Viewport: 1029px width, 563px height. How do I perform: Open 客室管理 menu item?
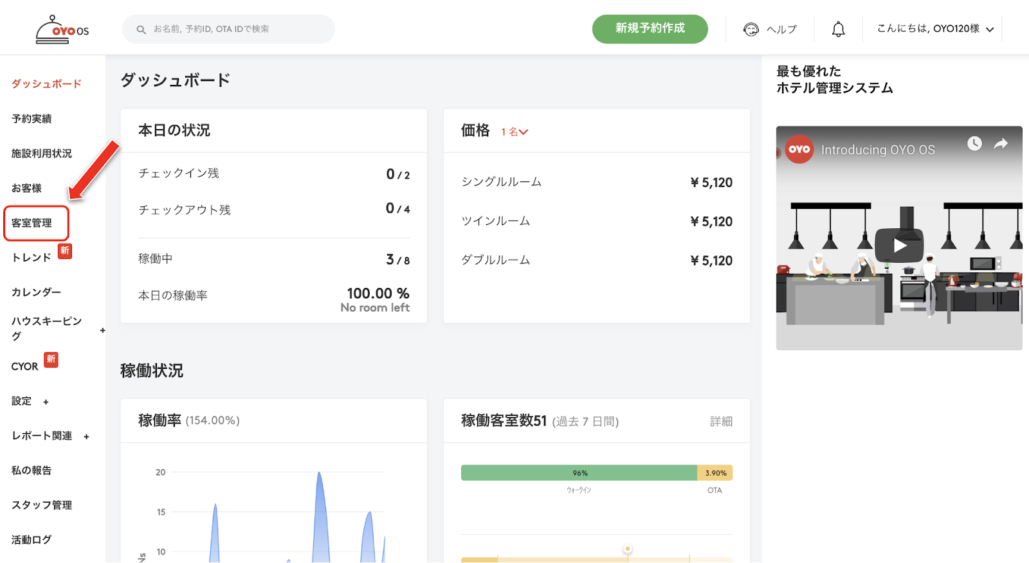[x=32, y=223]
